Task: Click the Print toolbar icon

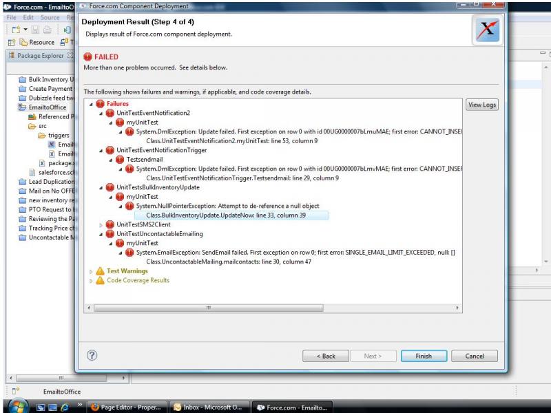Action: [x=47, y=30]
